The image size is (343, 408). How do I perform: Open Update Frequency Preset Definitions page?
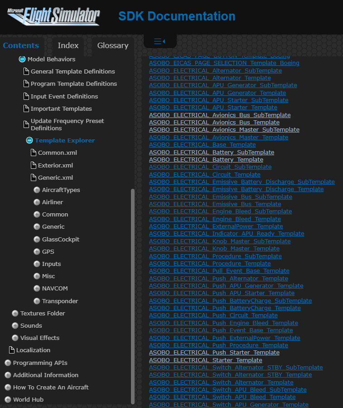(68, 124)
